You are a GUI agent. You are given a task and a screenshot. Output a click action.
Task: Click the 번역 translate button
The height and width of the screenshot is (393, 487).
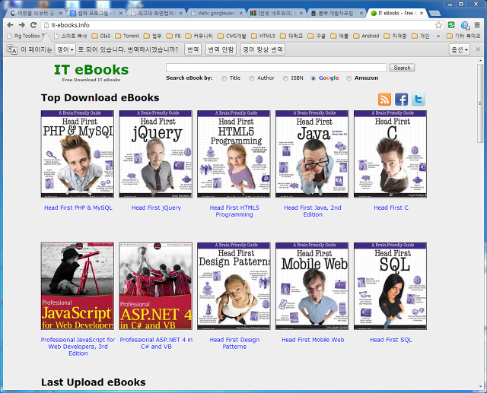pyautogui.click(x=193, y=49)
